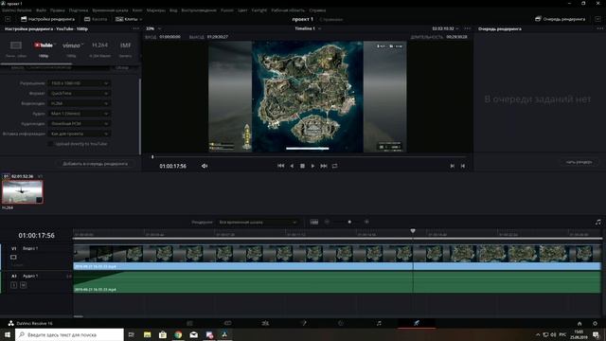Click the viewer scrubber bar handle
This screenshot has width=606, height=341.
[x=152, y=157]
